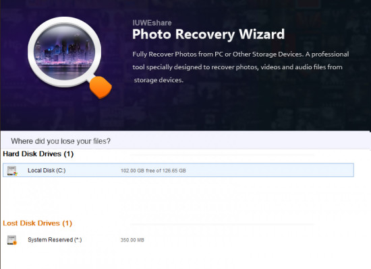The height and width of the screenshot is (269, 371).
Task: Click the Where did you lose your files heading
Action: pyautogui.click(x=61, y=141)
